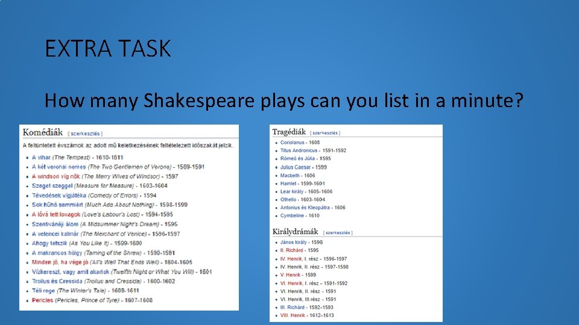Open red 'VI. Henrik' I. rész link
Viewport: 579px width, 325px height.
pyautogui.click(x=291, y=283)
